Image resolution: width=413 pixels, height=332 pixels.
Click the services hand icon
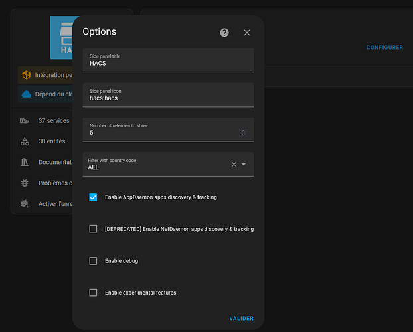(25, 121)
